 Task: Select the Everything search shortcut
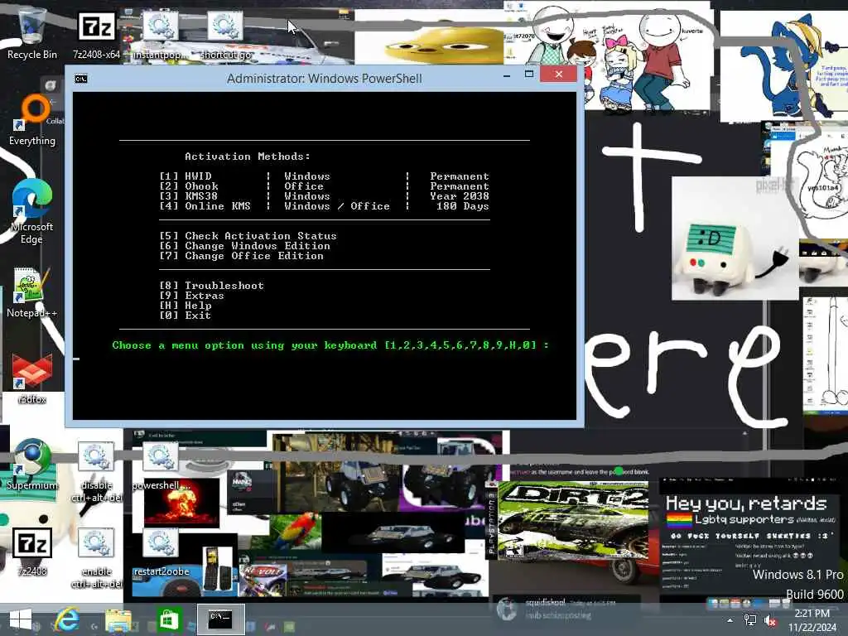tap(32, 120)
